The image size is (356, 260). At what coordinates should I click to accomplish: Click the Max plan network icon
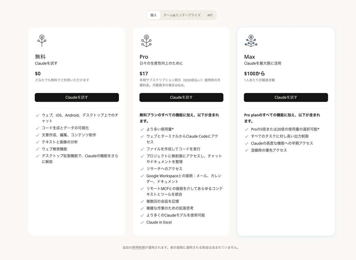[251, 41]
